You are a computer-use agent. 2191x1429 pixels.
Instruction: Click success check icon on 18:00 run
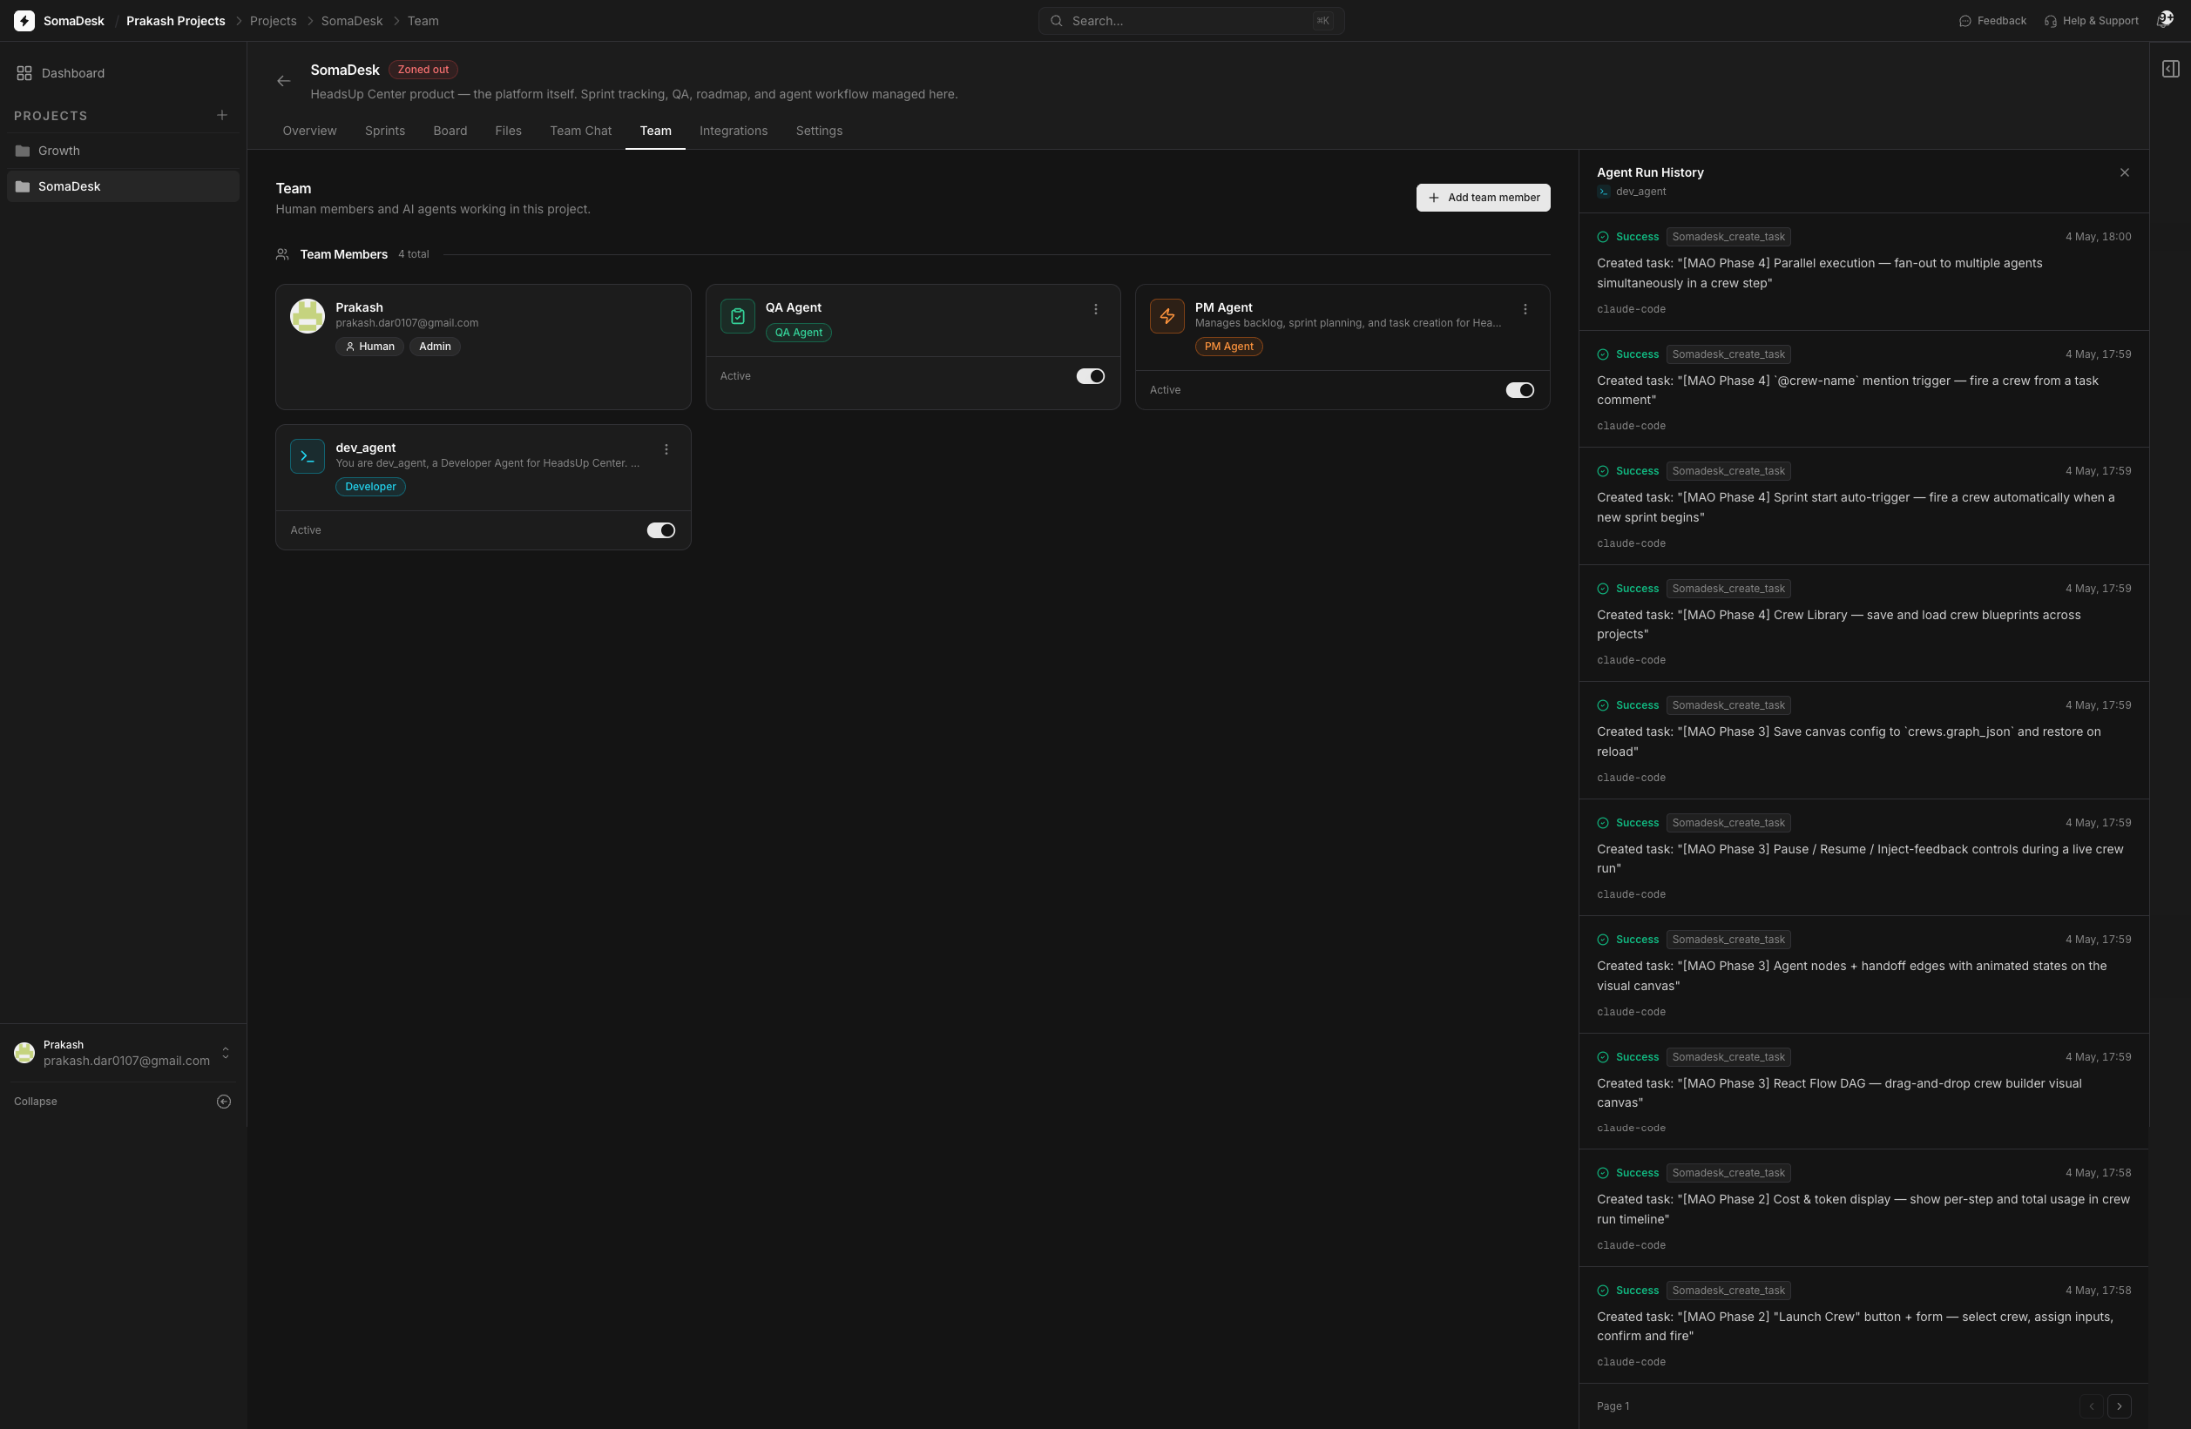tap(1603, 237)
